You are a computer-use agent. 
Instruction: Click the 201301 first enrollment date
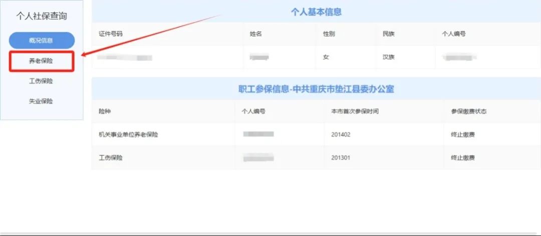click(x=341, y=157)
